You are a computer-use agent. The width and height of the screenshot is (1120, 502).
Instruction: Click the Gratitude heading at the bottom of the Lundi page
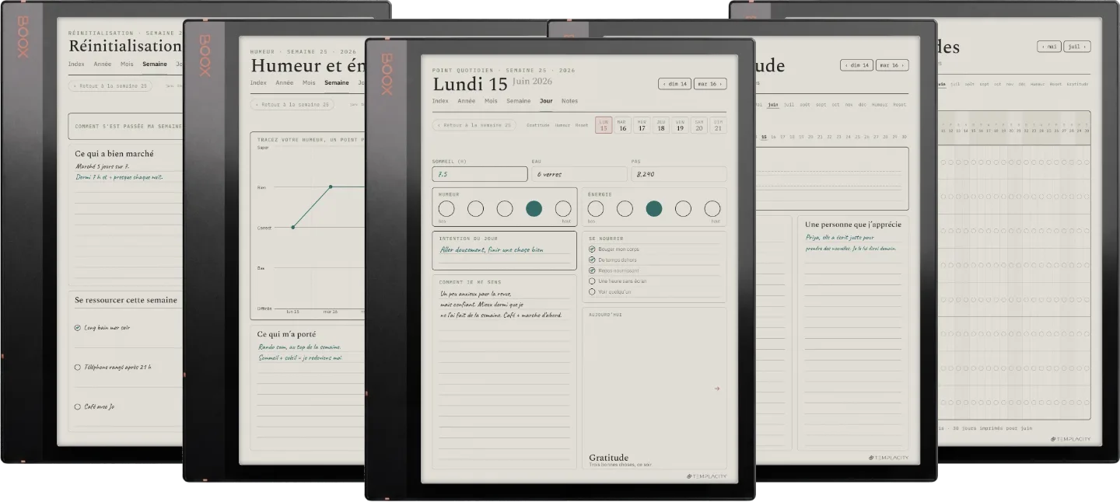(608, 458)
